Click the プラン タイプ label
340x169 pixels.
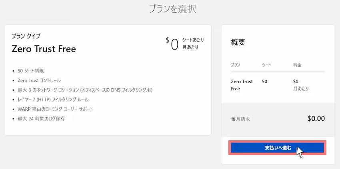(x=26, y=36)
